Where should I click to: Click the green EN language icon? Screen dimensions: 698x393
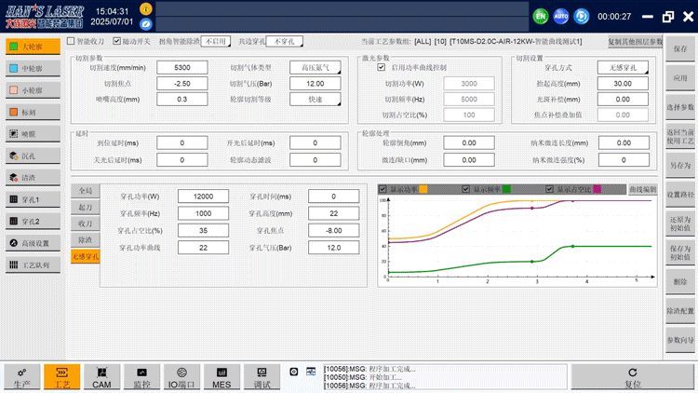tap(540, 16)
